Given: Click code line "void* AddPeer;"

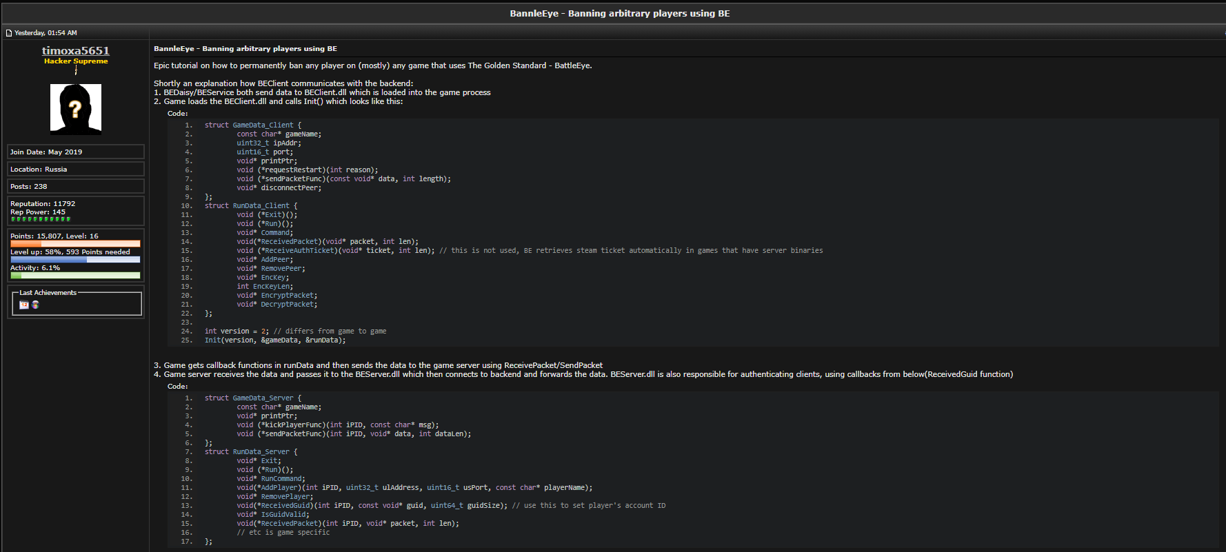Looking at the screenshot, I should pyautogui.click(x=265, y=260).
